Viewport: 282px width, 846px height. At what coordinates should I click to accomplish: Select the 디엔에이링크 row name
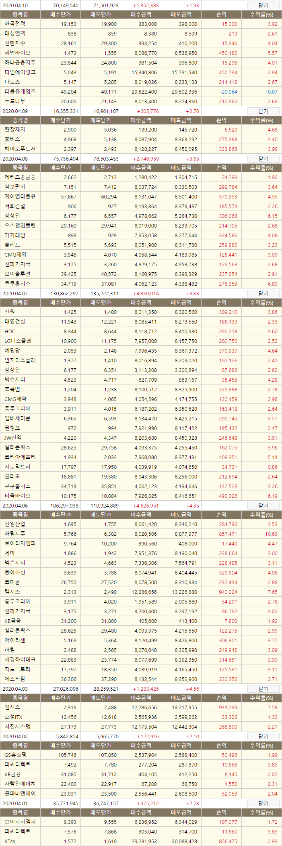point(20,72)
